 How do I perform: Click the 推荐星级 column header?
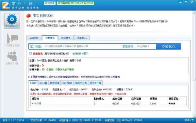(173, 99)
